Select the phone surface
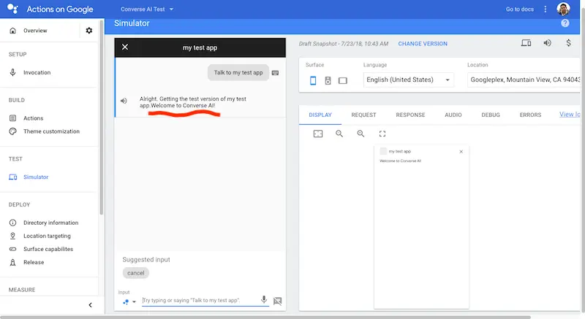585x319 pixels. 313,80
